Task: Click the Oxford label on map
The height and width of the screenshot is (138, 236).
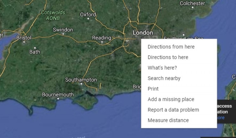Action: click(88, 15)
